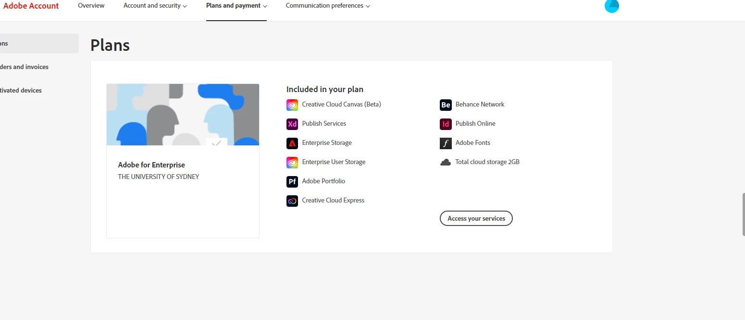Click the Included in your plan heading
The image size is (745, 320).
click(x=325, y=89)
